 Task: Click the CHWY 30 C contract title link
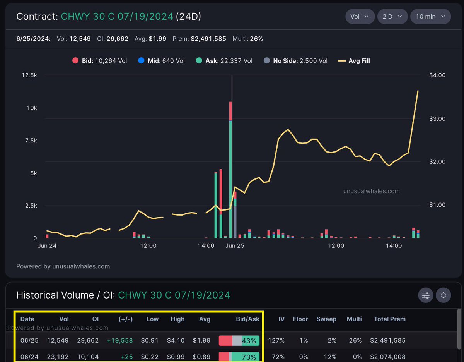(x=117, y=17)
